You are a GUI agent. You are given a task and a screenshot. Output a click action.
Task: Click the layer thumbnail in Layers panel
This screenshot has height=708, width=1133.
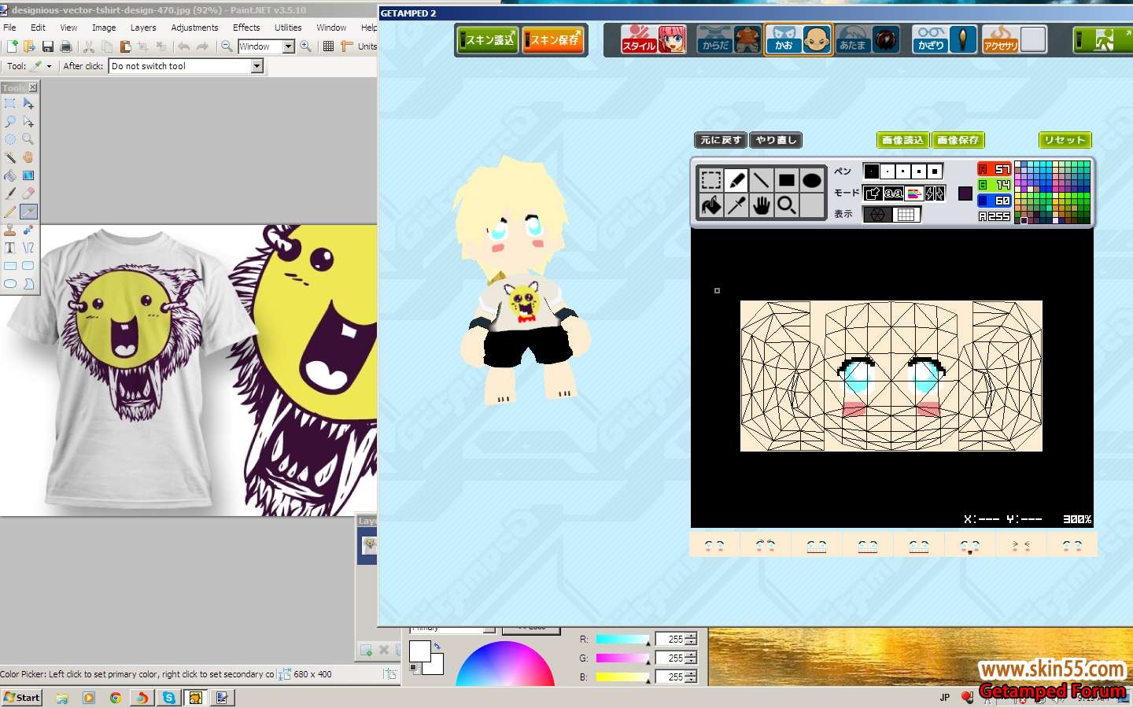click(x=368, y=545)
